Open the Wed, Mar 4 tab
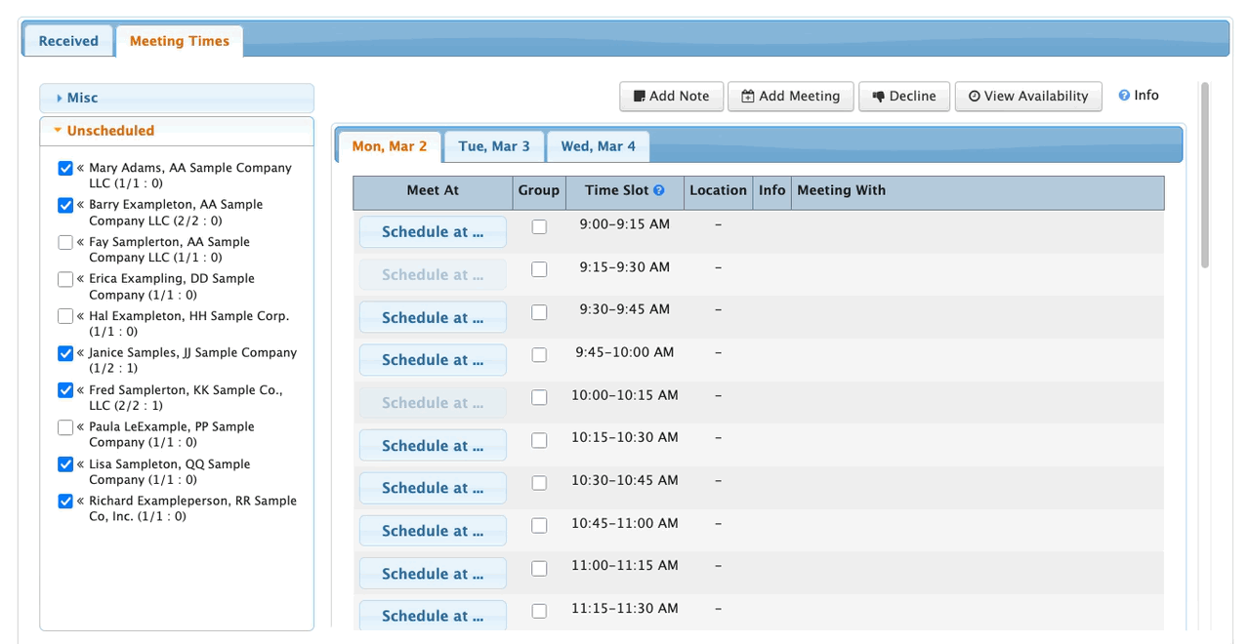This screenshot has width=1250, height=644. [x=598, y=146]
